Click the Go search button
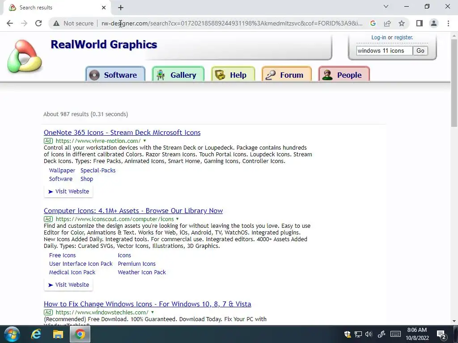This screenshot has height=343, width=458. pos(420,51)
